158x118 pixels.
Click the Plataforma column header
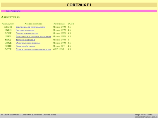59,24
